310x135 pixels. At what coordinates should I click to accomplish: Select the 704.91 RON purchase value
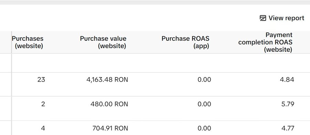(x=110, y=128)
